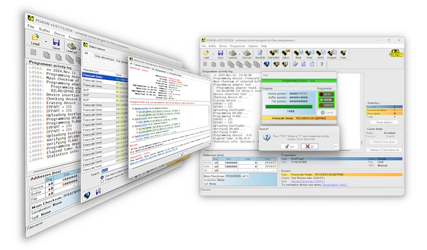Open 'See also Device info <Ctrl+F1>' link
The width and height of the screenshot is (427, 250).
(307, 181)
